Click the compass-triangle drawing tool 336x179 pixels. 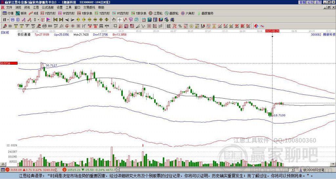pos(61,26)
